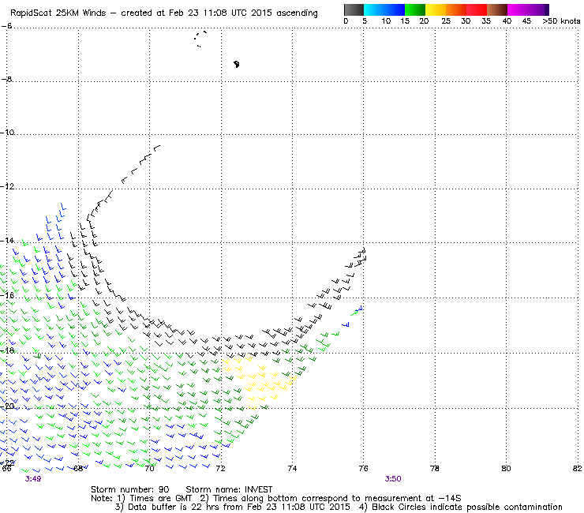Viewport: 584px width, 513px height.
Task: Click the '76' longitude axis label
Action: (x=364, y=469)
